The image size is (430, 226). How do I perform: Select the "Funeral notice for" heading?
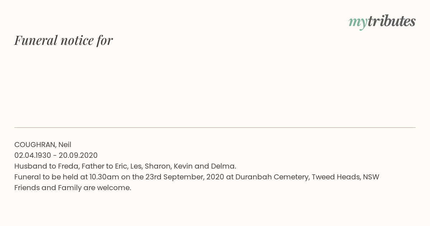click(63, 40)
